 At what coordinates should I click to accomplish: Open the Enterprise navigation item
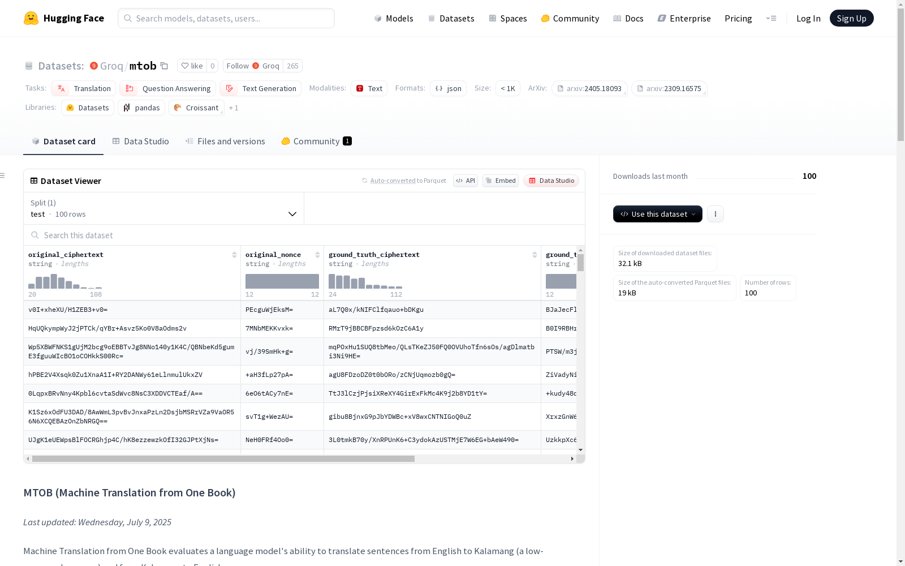684,18
